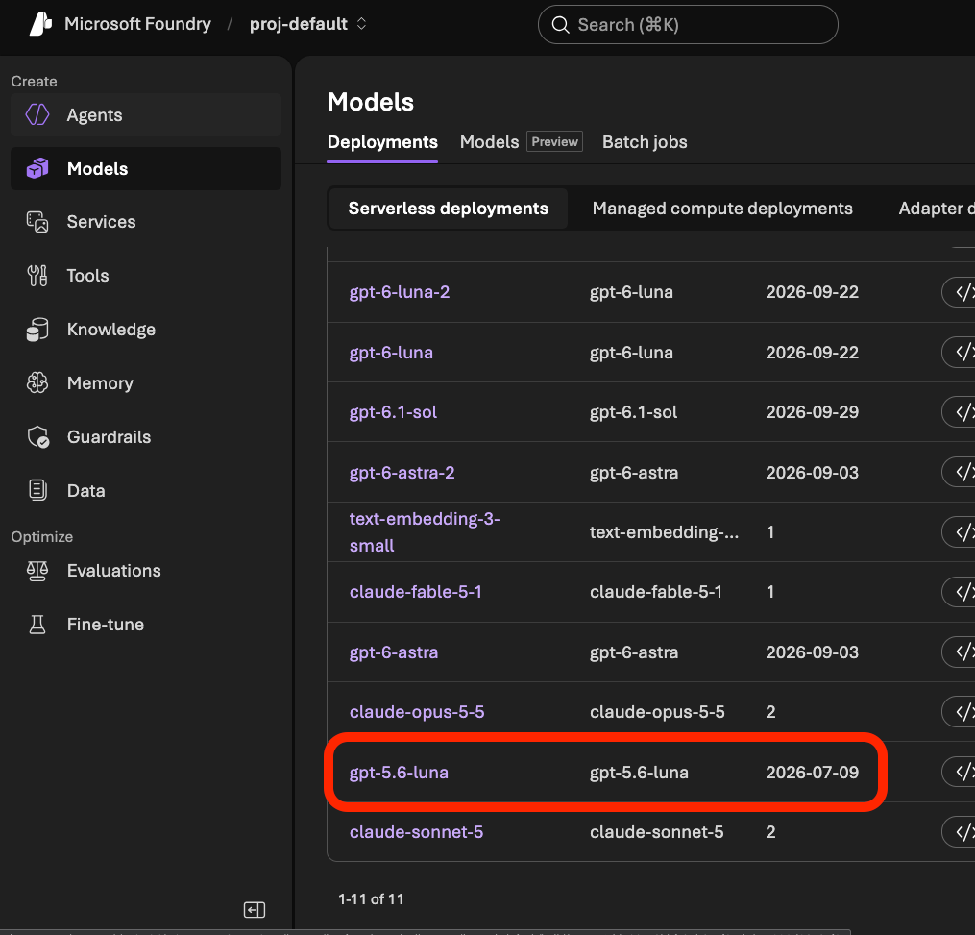975x935 pixels.
Task: Open code view for gpt-6.1-sol row
Action: [x=960, y=412]
